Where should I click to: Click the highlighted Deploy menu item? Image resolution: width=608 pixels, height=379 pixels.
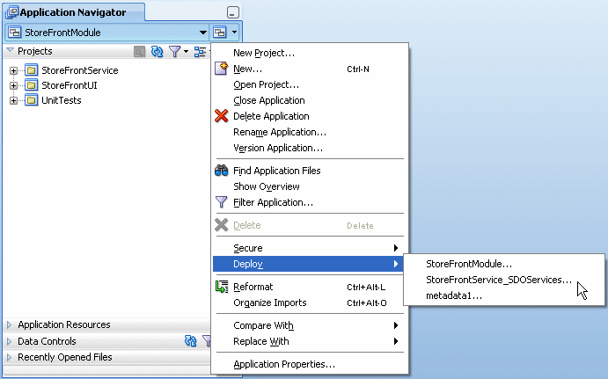(x=308, y=264)
